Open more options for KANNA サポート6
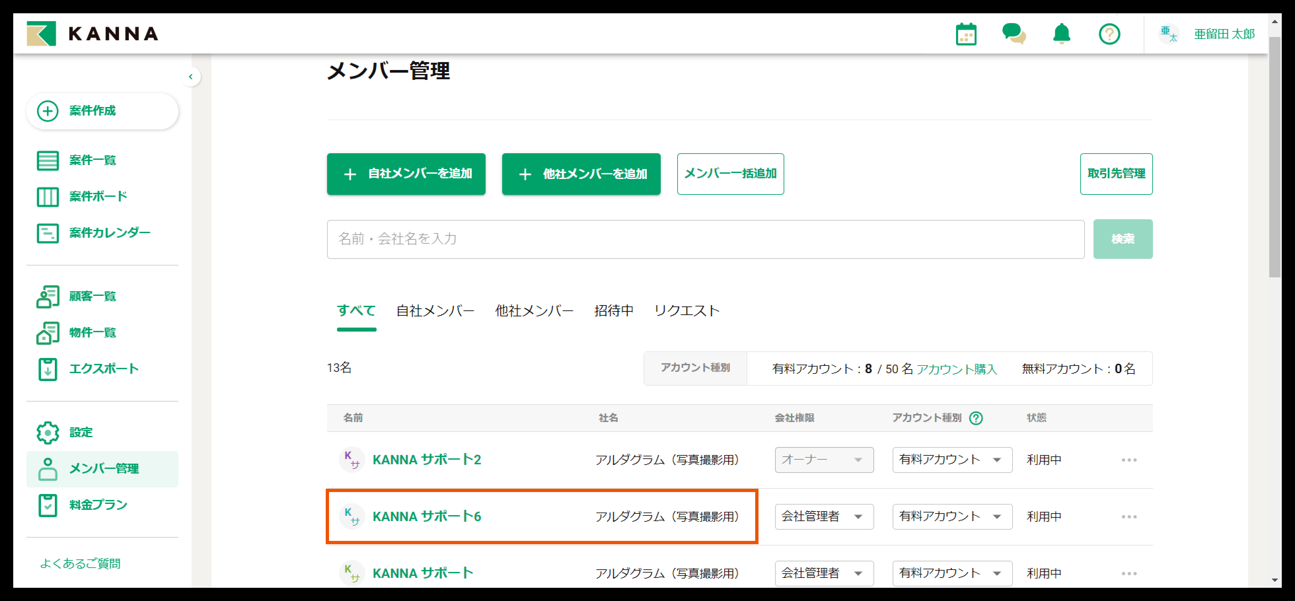 pyautogui.click(x=1128, y=516)
